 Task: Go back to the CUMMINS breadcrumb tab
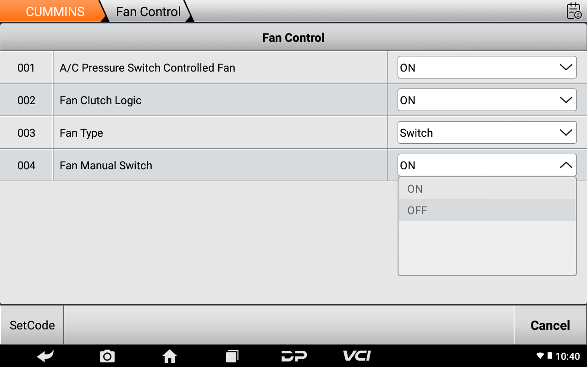tap(55, 11)
